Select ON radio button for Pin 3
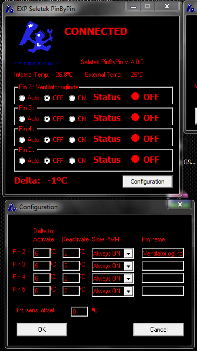Screen dimensions: 197x351 pos(72,119)
